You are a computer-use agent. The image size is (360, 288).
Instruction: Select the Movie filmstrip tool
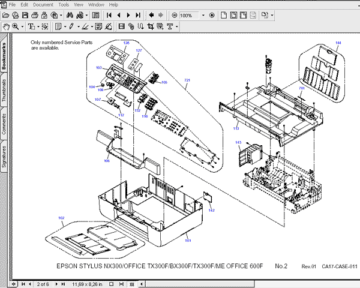tap(121, 27)
